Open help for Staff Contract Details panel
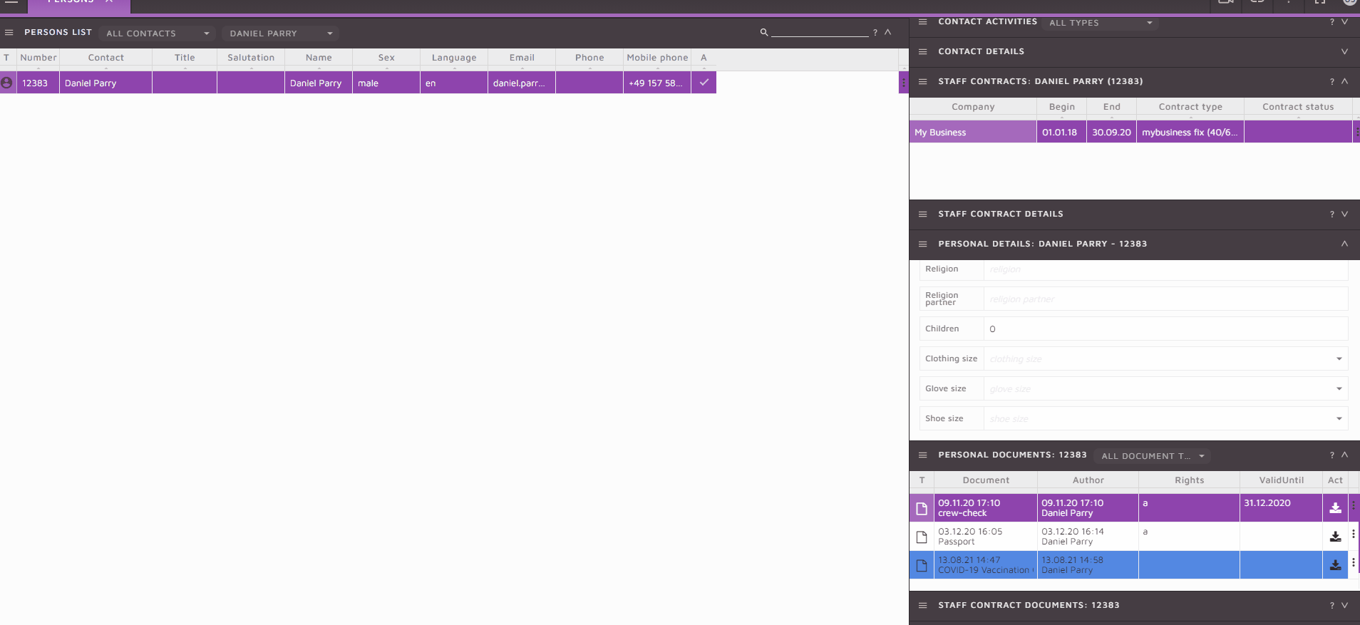 (1332, 215)
